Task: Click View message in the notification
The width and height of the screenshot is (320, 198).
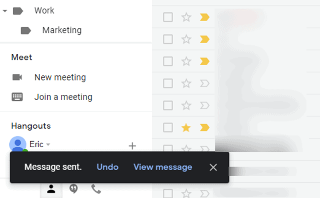Action: click(x=163, y=167)
